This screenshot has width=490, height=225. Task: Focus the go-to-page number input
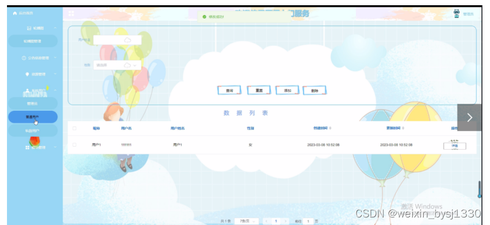click(x=308, y=222)
